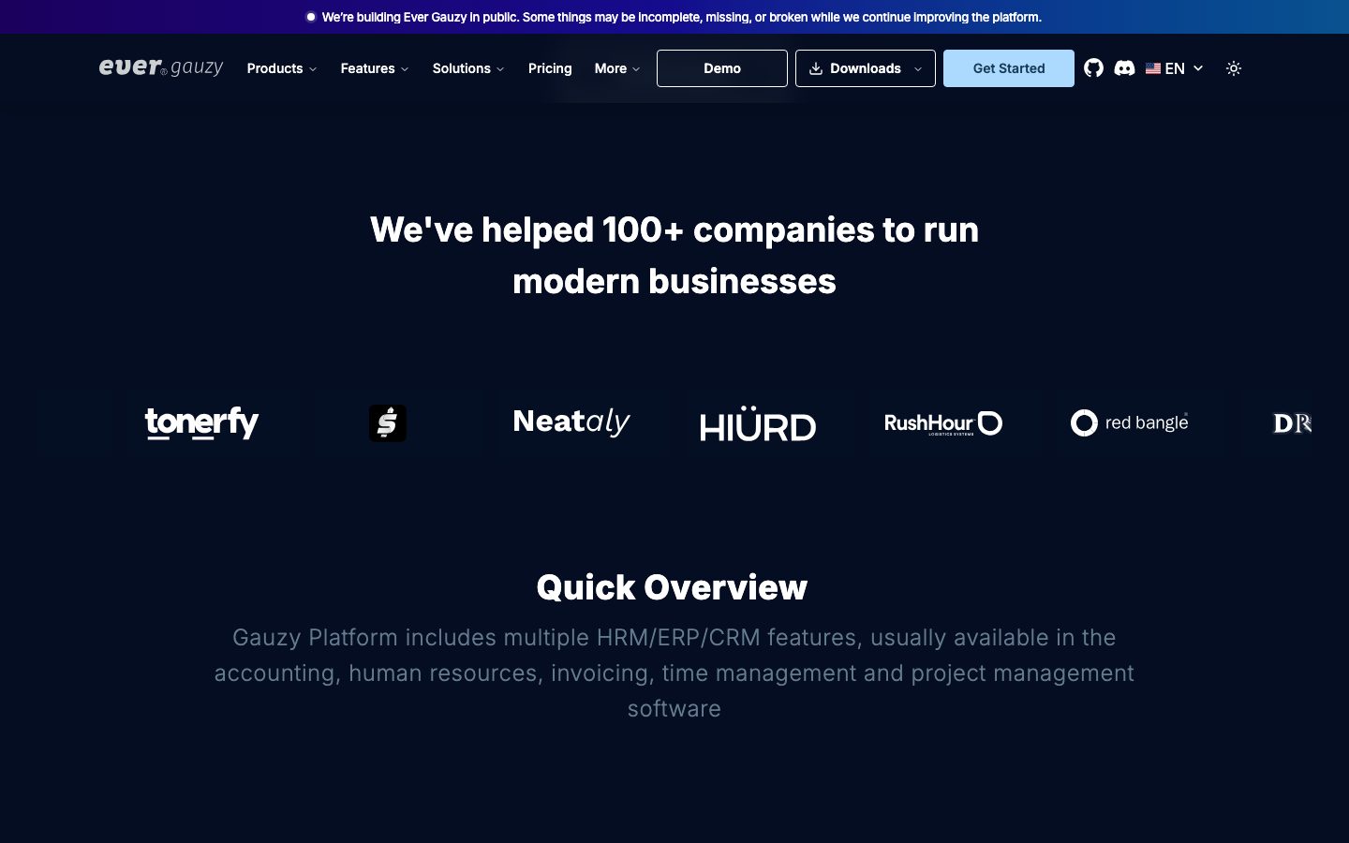Expand the Products menu
The image size is (1349, 843).
pos(282,68)
